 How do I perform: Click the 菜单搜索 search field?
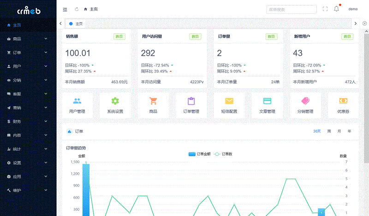point(291,9)
